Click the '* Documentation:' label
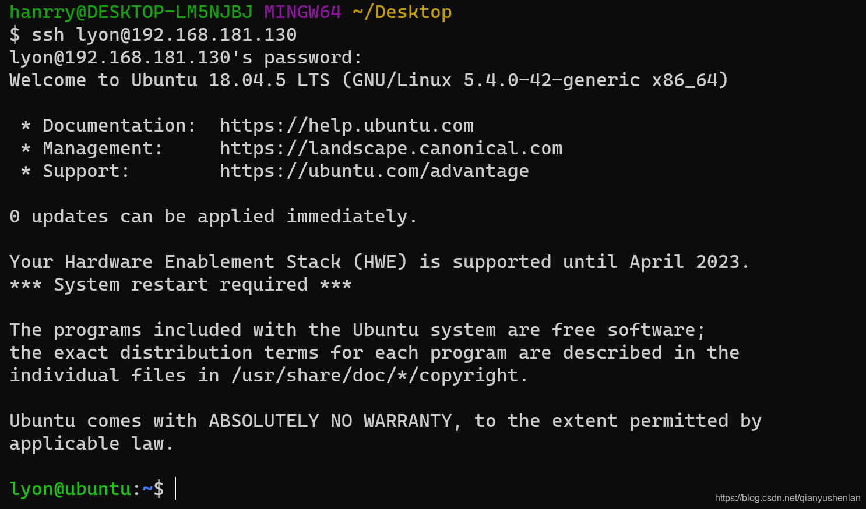 pos(108,126)
